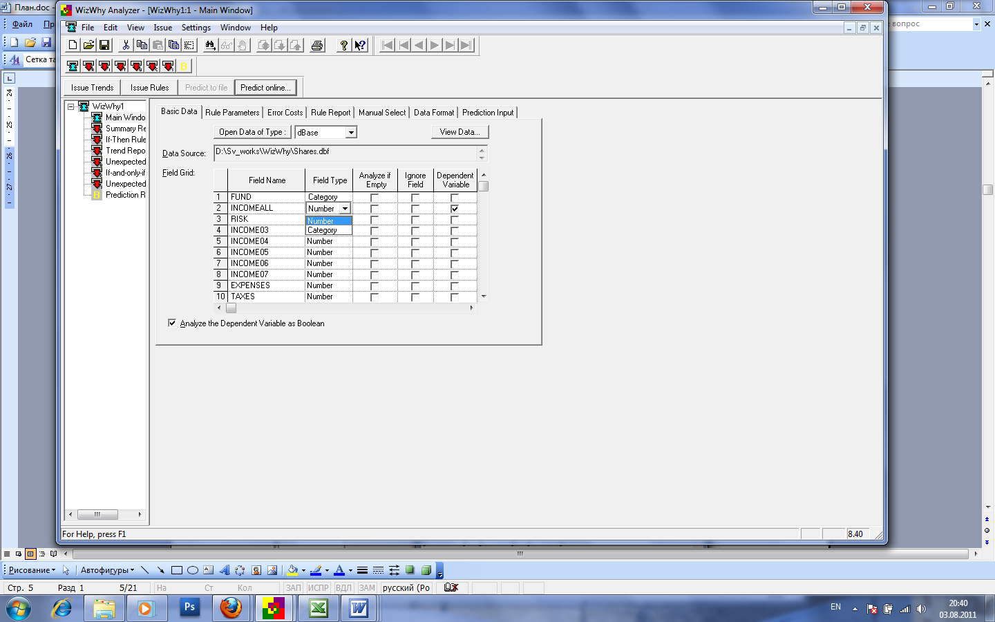Open the Issue menu
Screen dimensions: 995x622
click(163, 28)
